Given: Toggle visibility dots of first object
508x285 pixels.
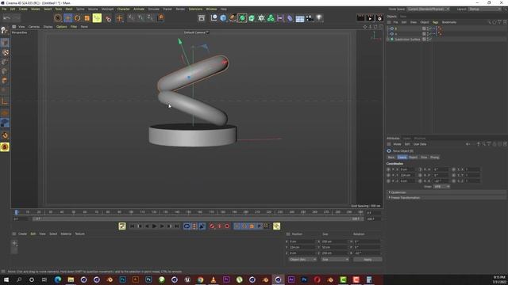Looking at the screenshot, I should point(428,28).
